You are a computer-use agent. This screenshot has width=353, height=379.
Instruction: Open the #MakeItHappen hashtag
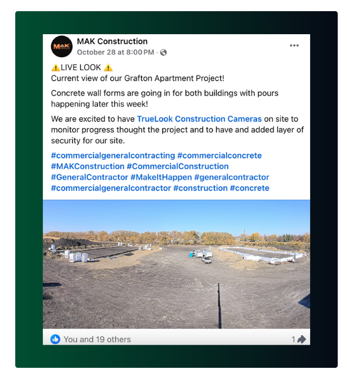point(161,177)
